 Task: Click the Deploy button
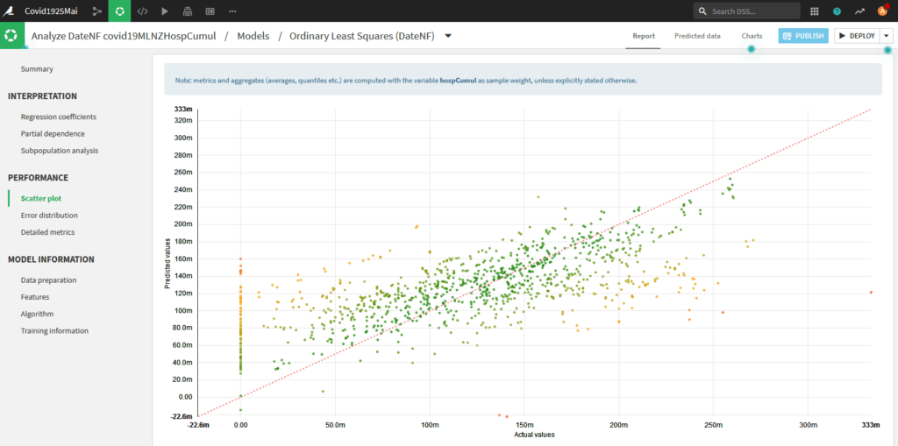858,36
